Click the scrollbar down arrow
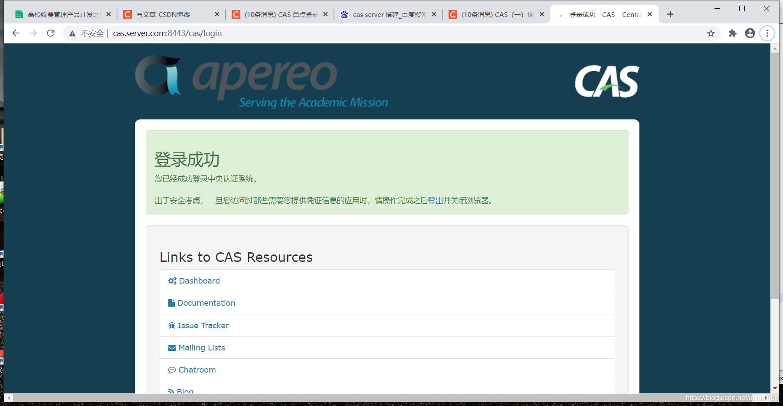Viewport: 783px width, 406px height. (x=775, y=389)
